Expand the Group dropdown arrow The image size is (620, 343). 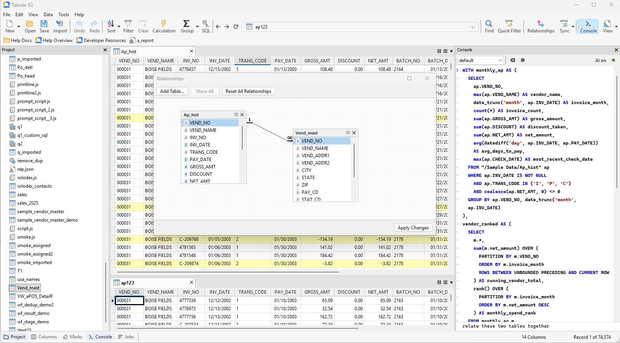click(197, 27)
